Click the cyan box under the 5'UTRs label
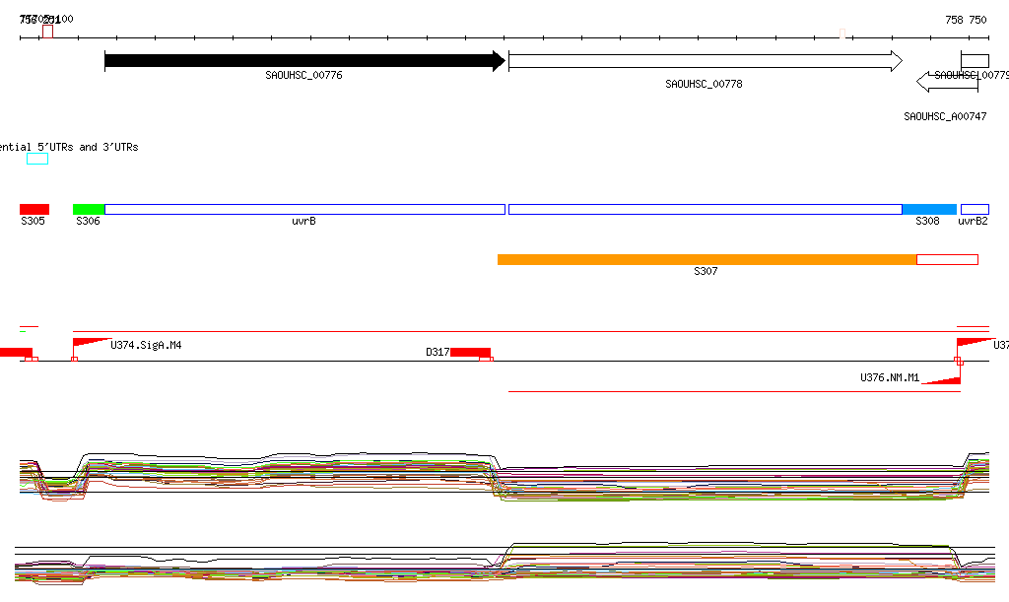1009x602 pixels. click(37, 159)
